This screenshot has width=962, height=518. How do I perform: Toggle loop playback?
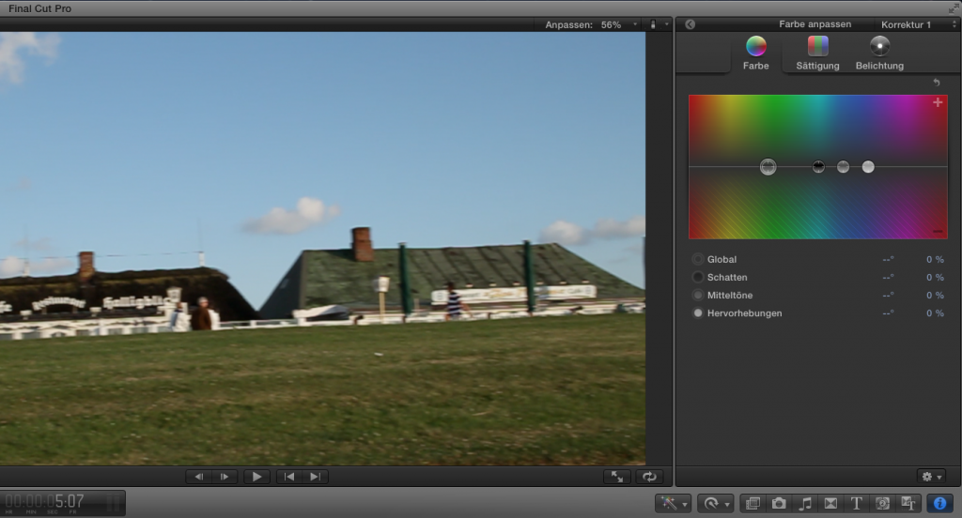[x=650, y=477]
